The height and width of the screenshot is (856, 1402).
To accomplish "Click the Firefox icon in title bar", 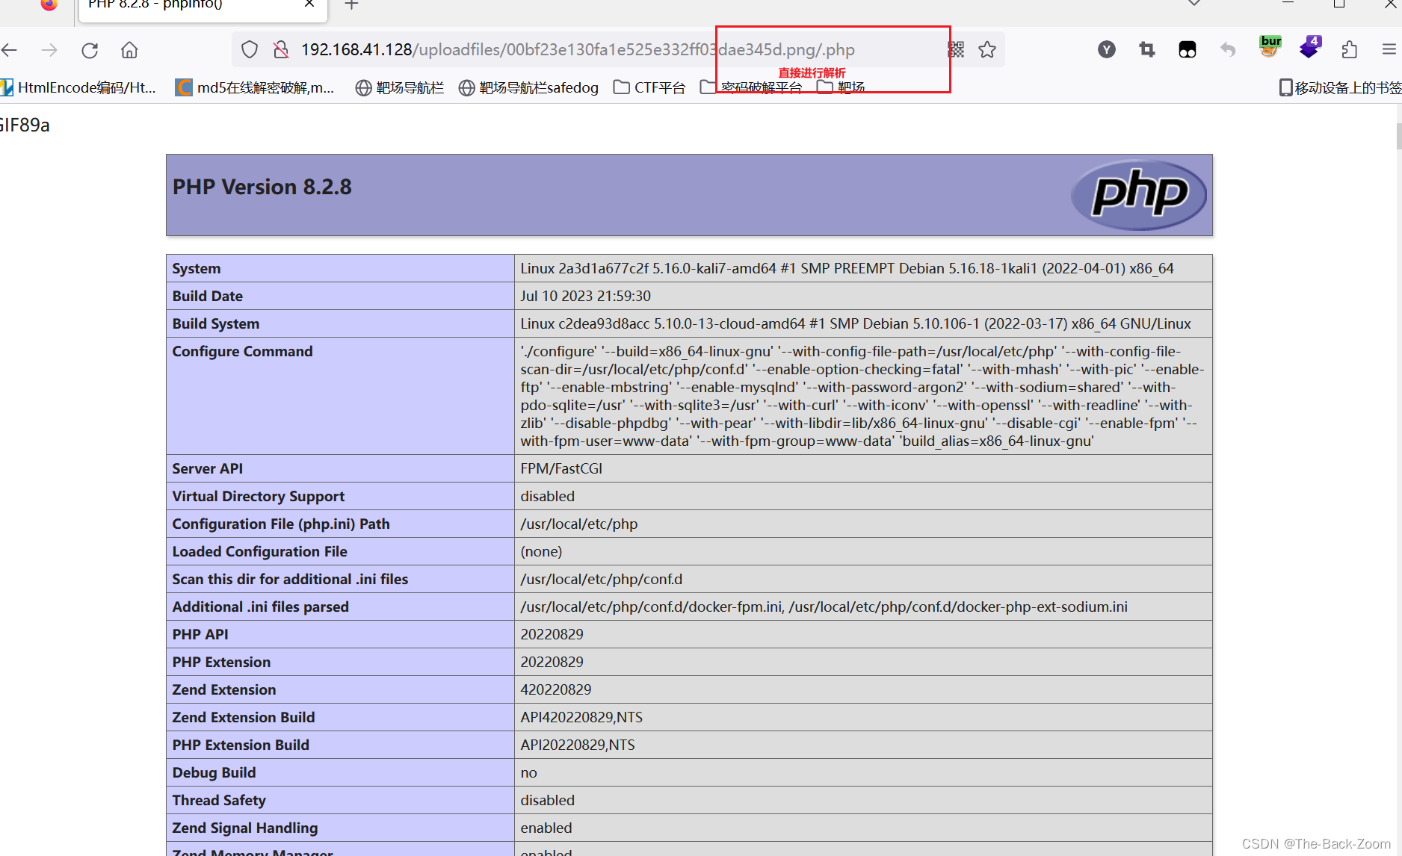I will click(x=49, y=4).
